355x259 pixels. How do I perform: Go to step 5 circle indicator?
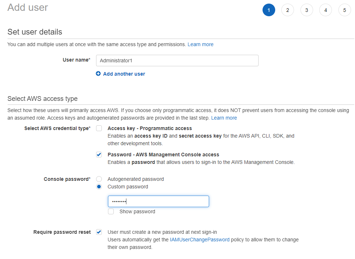[x=345, y=10]
